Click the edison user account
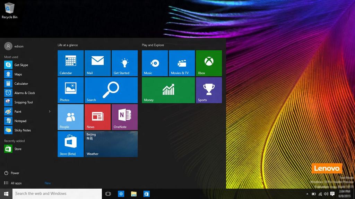The width and height of the screenshot is (355, 199). pos(14,46)
